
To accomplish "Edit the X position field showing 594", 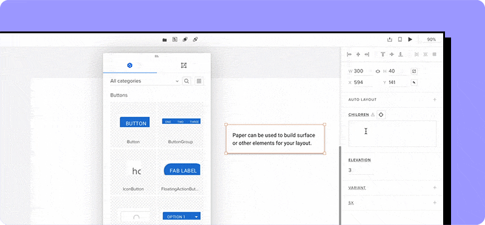I will pos(363,83).
